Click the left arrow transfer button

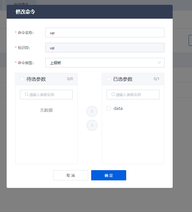point(92,111)
